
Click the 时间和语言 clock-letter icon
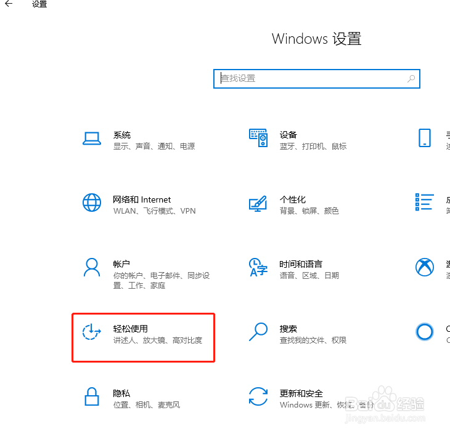[x=258, y=267]
